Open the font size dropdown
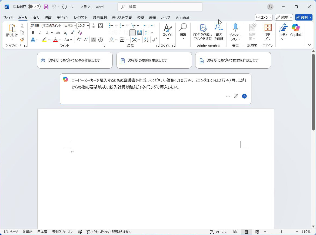316x235 pixels. (x=88, y=26)
